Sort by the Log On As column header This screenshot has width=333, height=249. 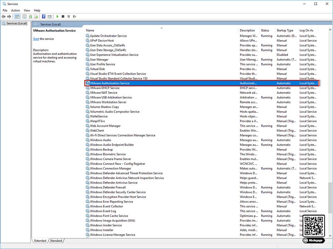[x=309, y=30]
